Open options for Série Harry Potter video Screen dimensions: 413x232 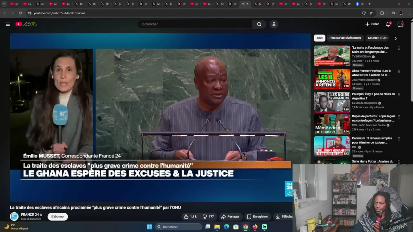[399, 162]
